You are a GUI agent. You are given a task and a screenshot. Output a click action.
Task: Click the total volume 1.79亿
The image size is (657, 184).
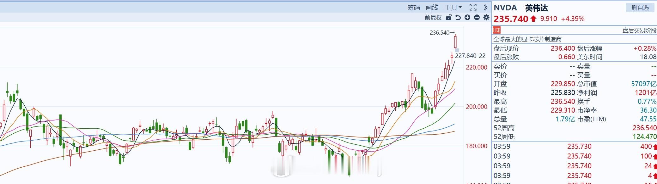click(x=565, y=119)
